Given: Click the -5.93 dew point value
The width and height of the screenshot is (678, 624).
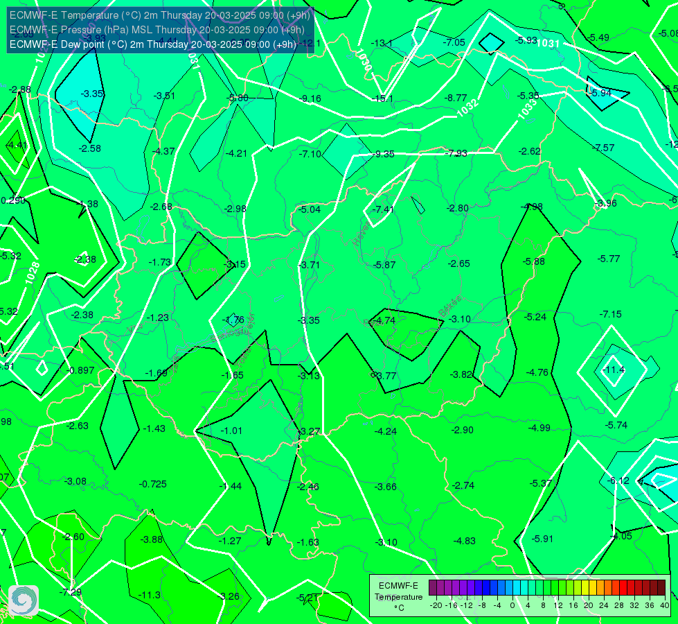Looking at the screenshot, I should (526, 40).
